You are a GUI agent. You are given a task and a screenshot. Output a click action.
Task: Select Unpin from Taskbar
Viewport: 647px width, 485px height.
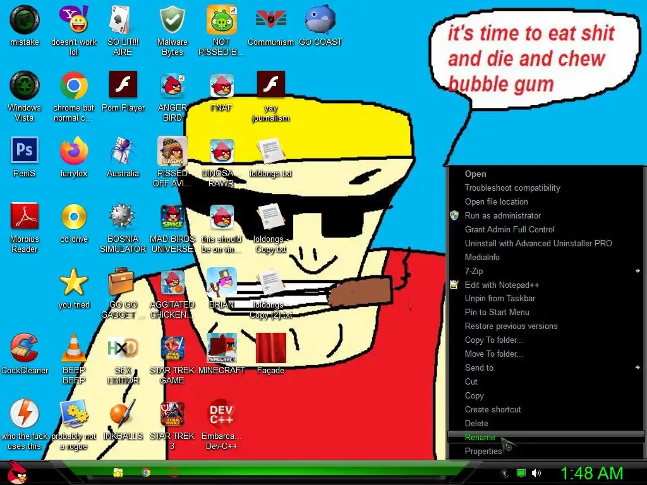[545, 298]
